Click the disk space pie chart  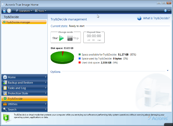tap(62, 57)
